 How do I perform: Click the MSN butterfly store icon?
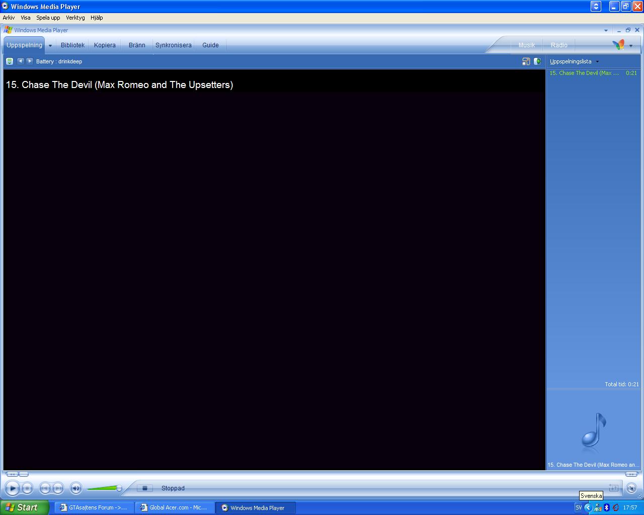pyautogui.click(x=618, y=45)
